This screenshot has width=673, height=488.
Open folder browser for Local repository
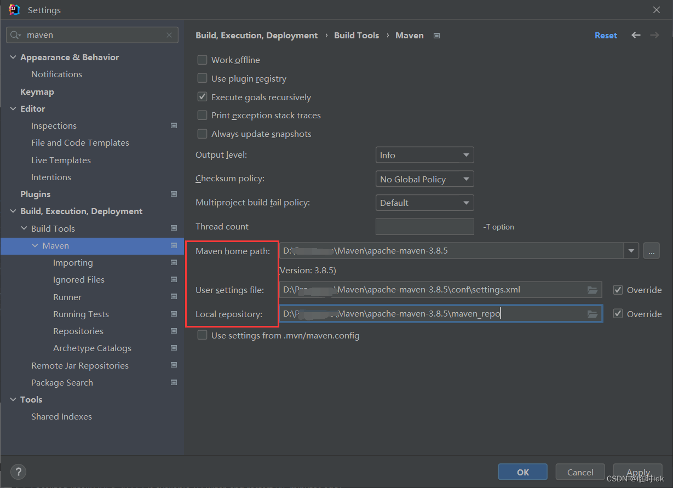(x=592, y=314)
